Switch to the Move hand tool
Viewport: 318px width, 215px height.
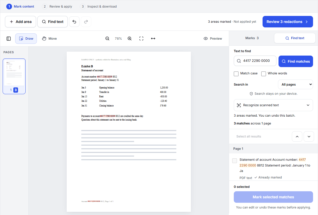click(x=49, y=39)
